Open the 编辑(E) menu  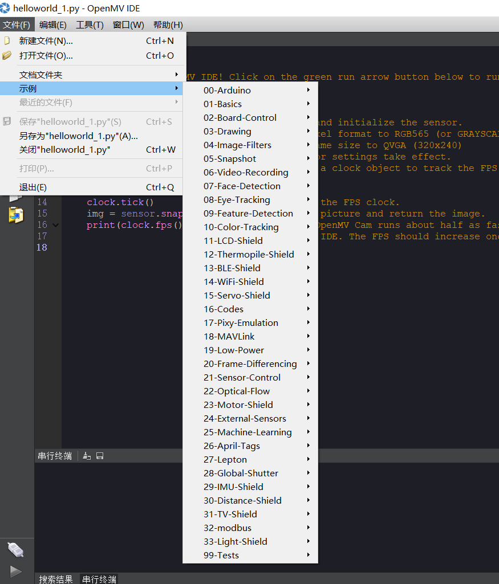[x=53, y=25]
